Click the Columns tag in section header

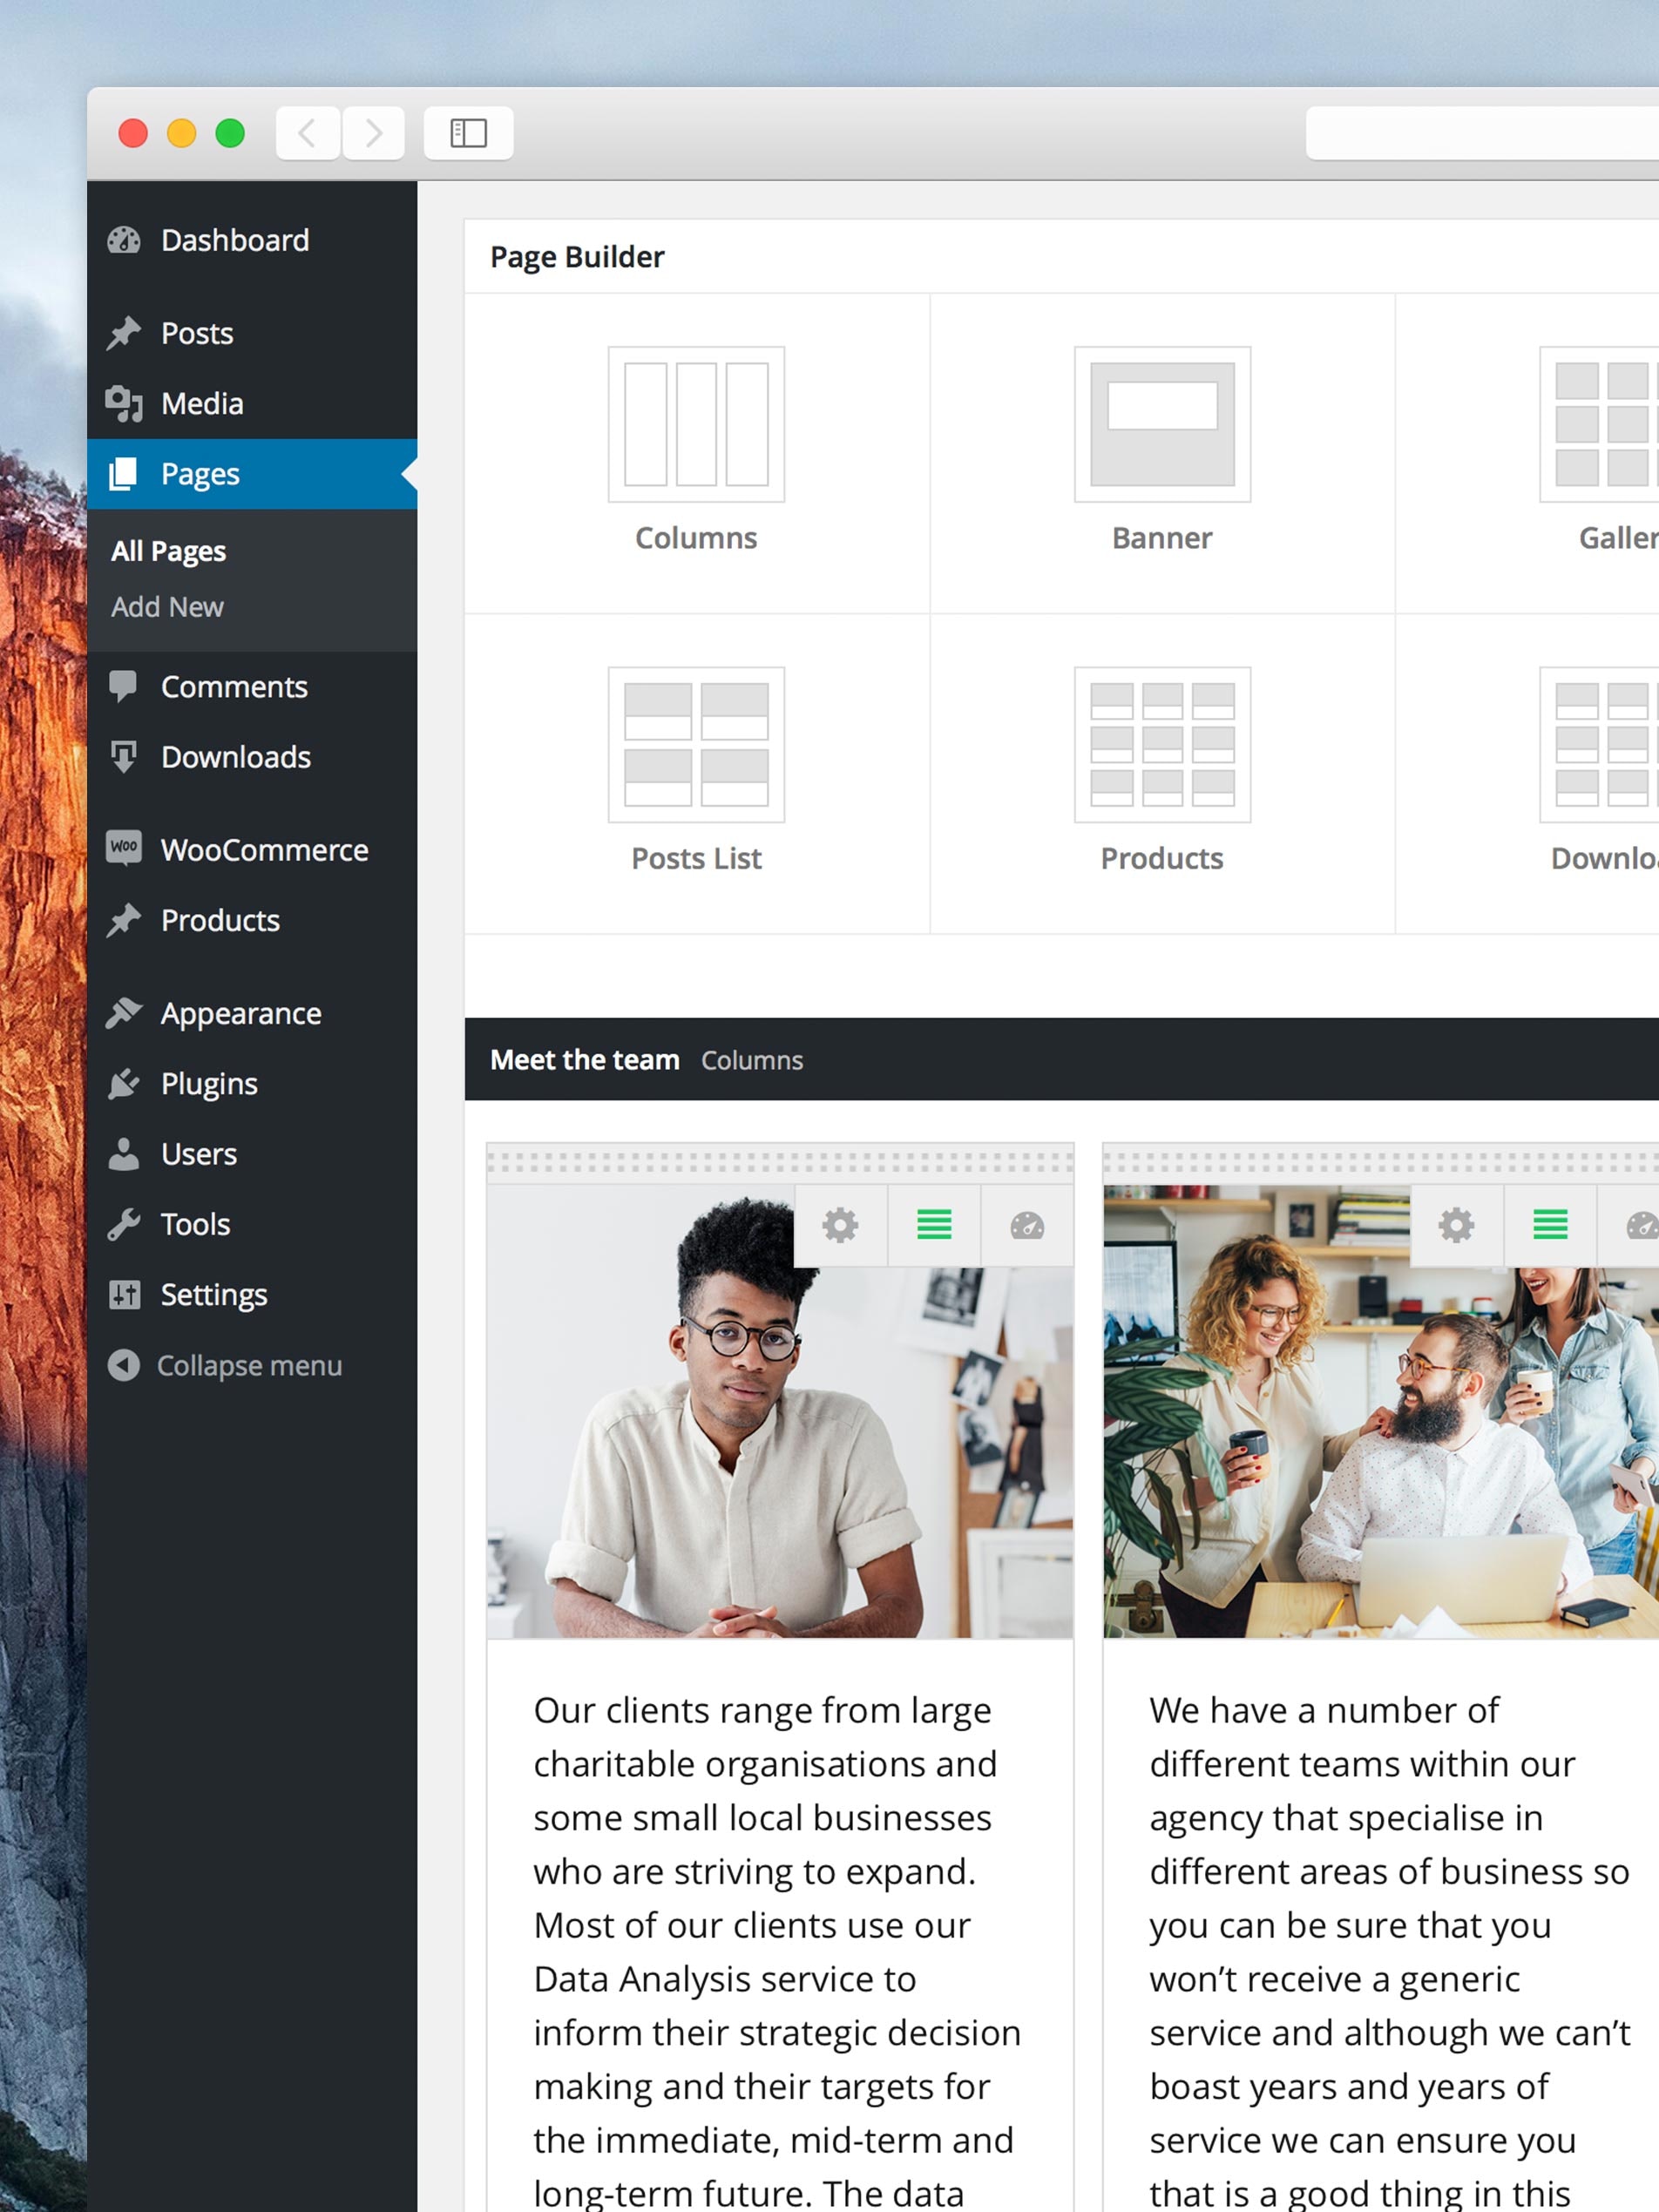tap(752, 1060)
